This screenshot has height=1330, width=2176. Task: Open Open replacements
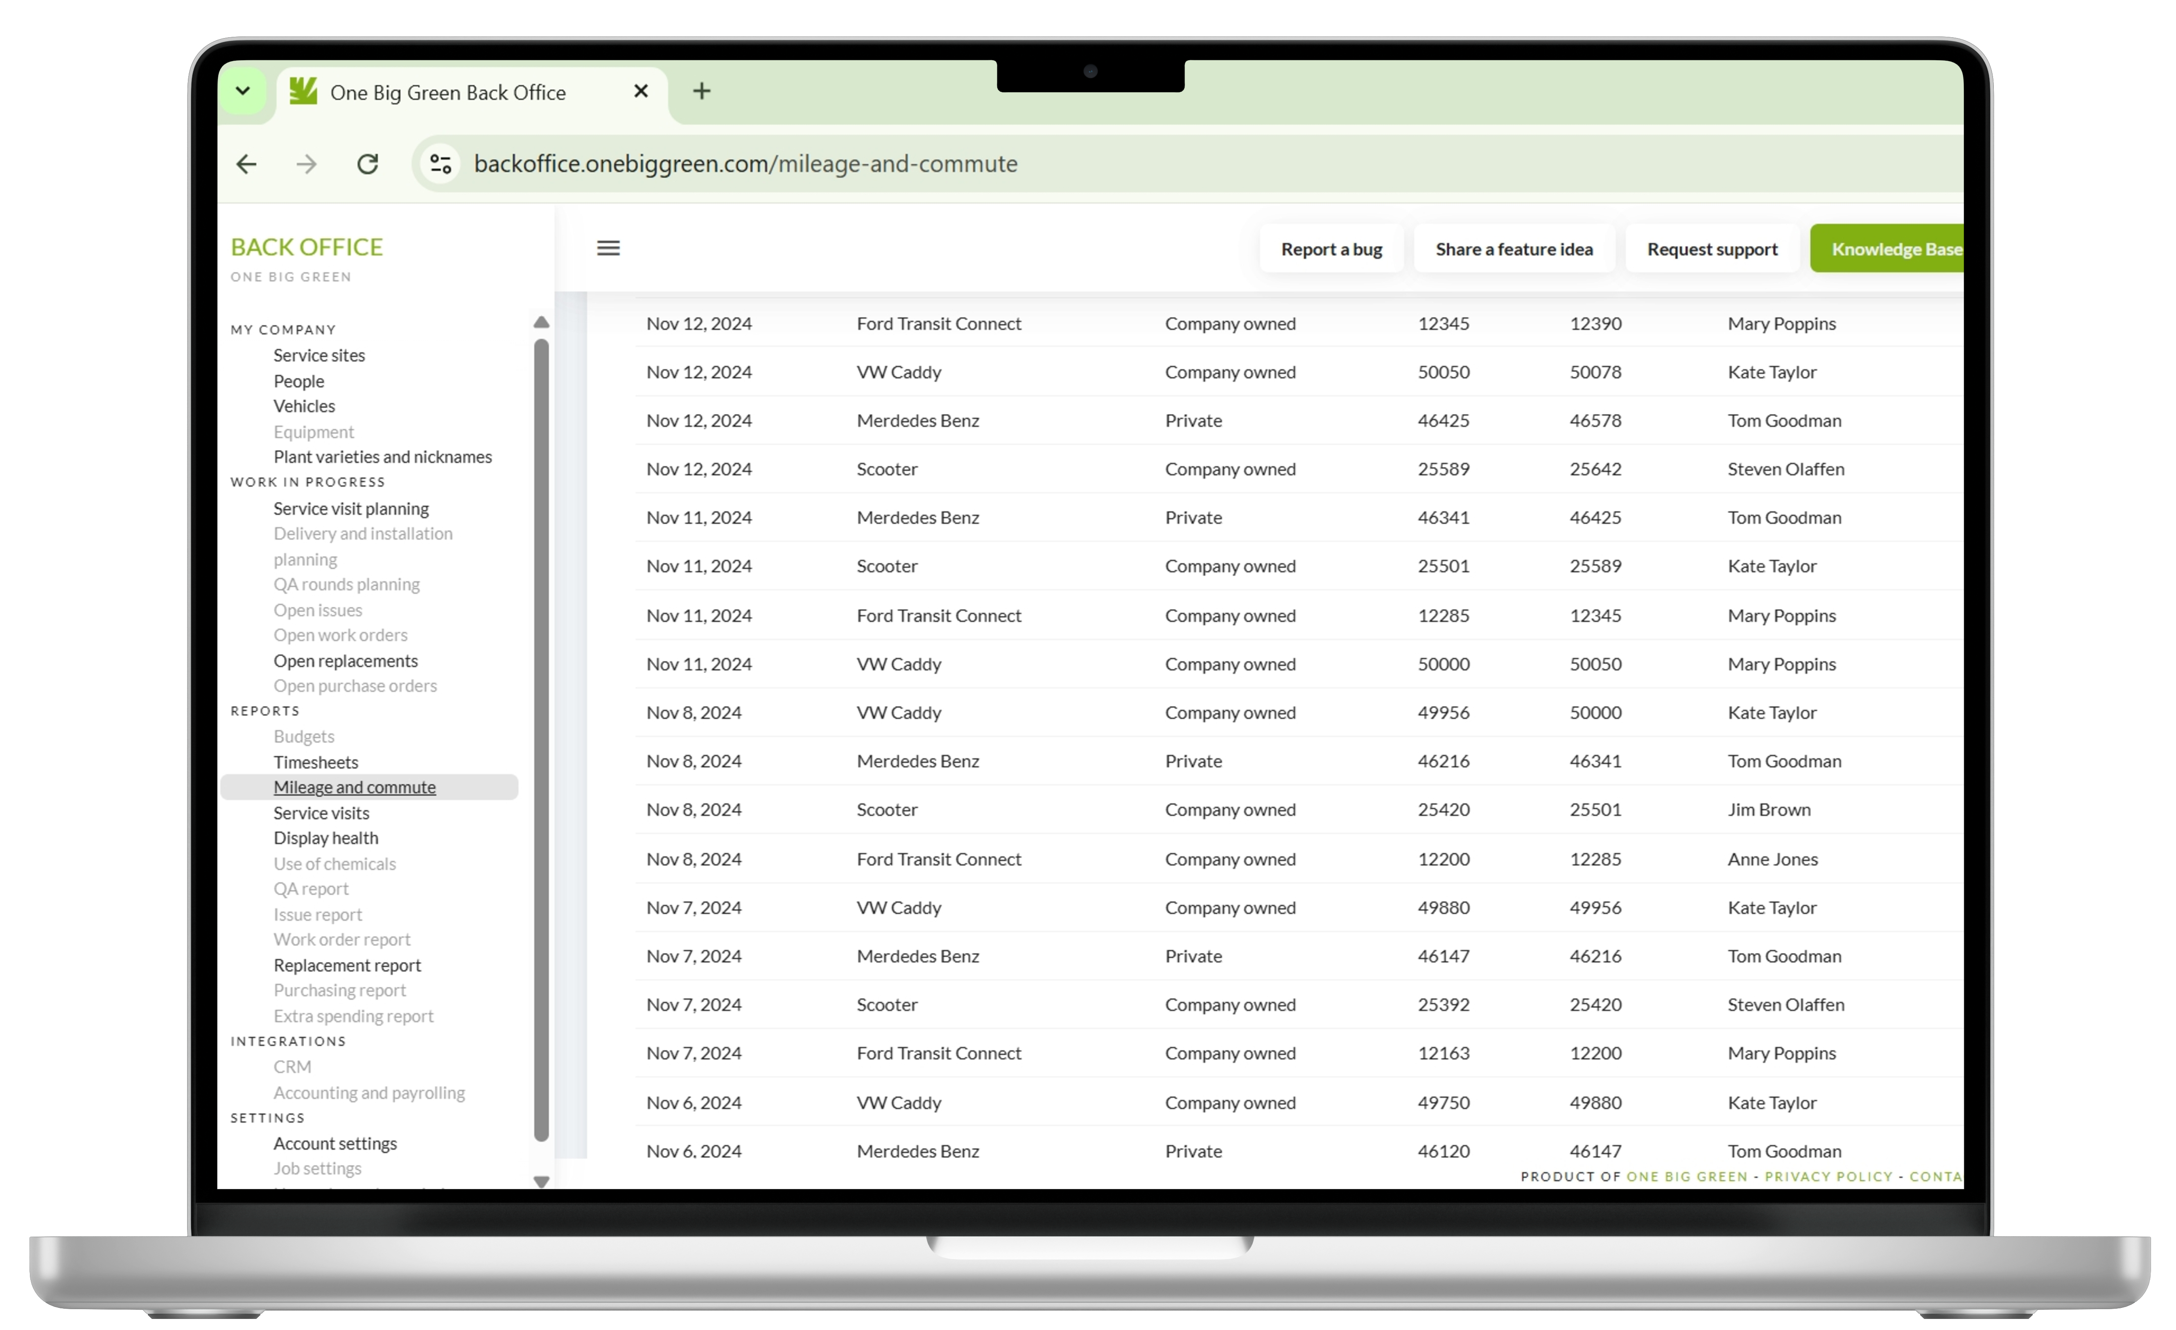345,661
